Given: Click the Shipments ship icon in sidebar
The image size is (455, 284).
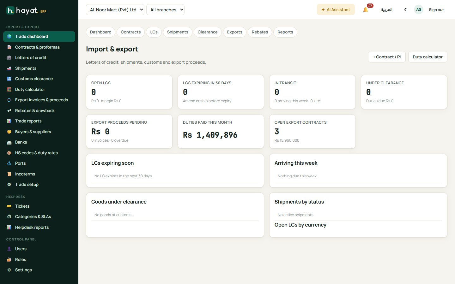Looking at the screenshot, I should click(9, 68).
